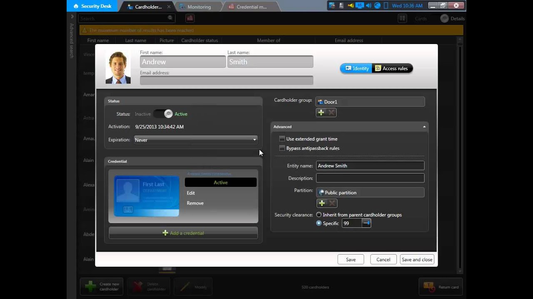
Task: Click the Internet tray icon beside the alarm icon
Action: pos(332,5)
